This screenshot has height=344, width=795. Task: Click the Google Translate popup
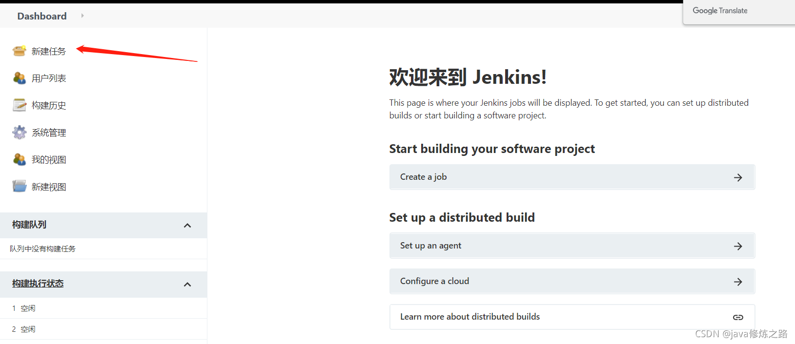(x=739, y=12)
